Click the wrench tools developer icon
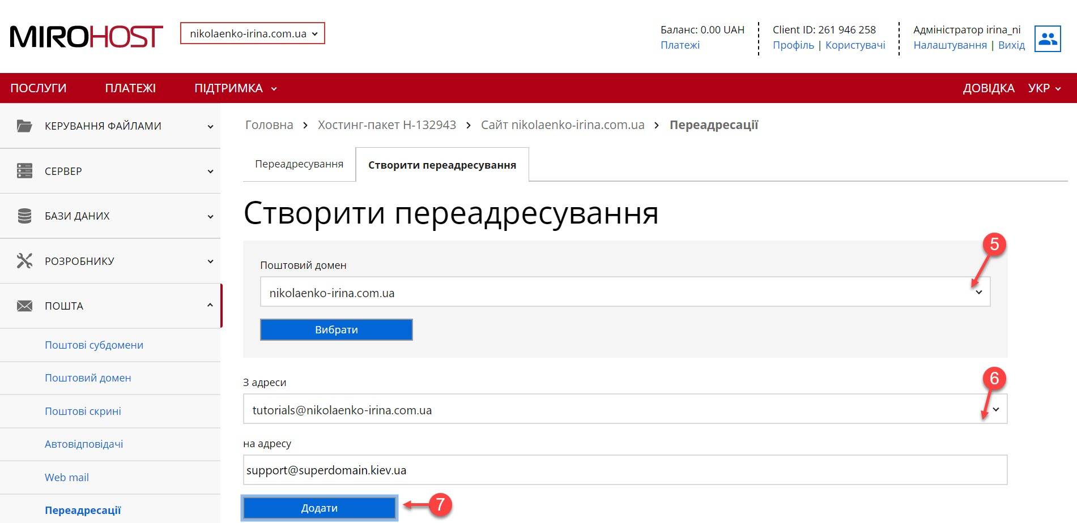The height and width of the screenshot is (523, 1077). click(24, 261)
